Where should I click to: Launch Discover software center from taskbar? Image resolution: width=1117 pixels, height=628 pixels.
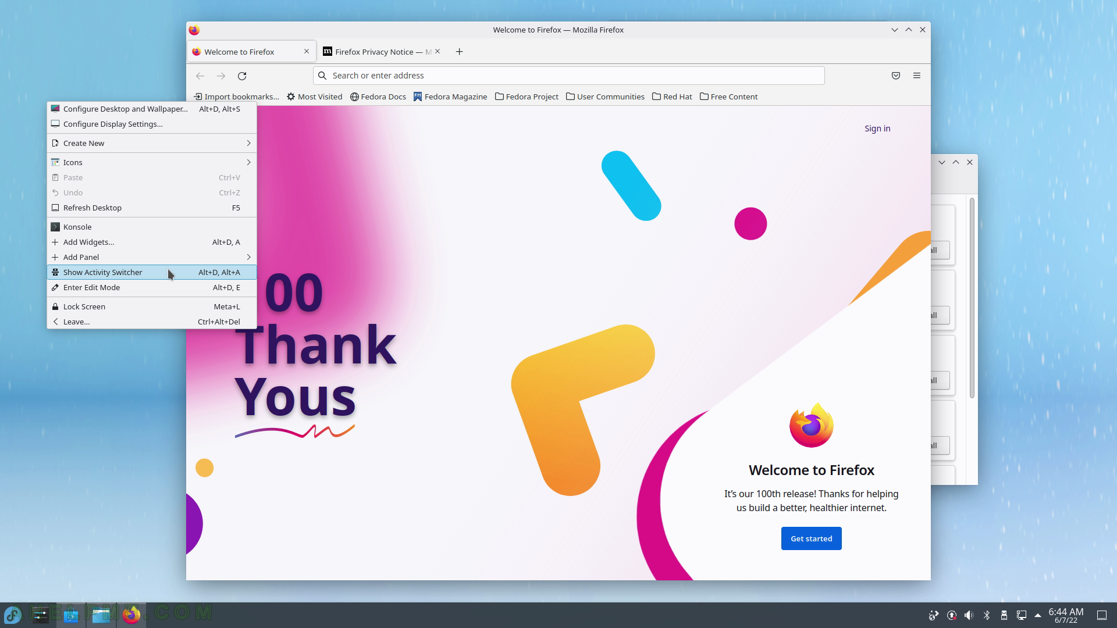coord(71,615)
